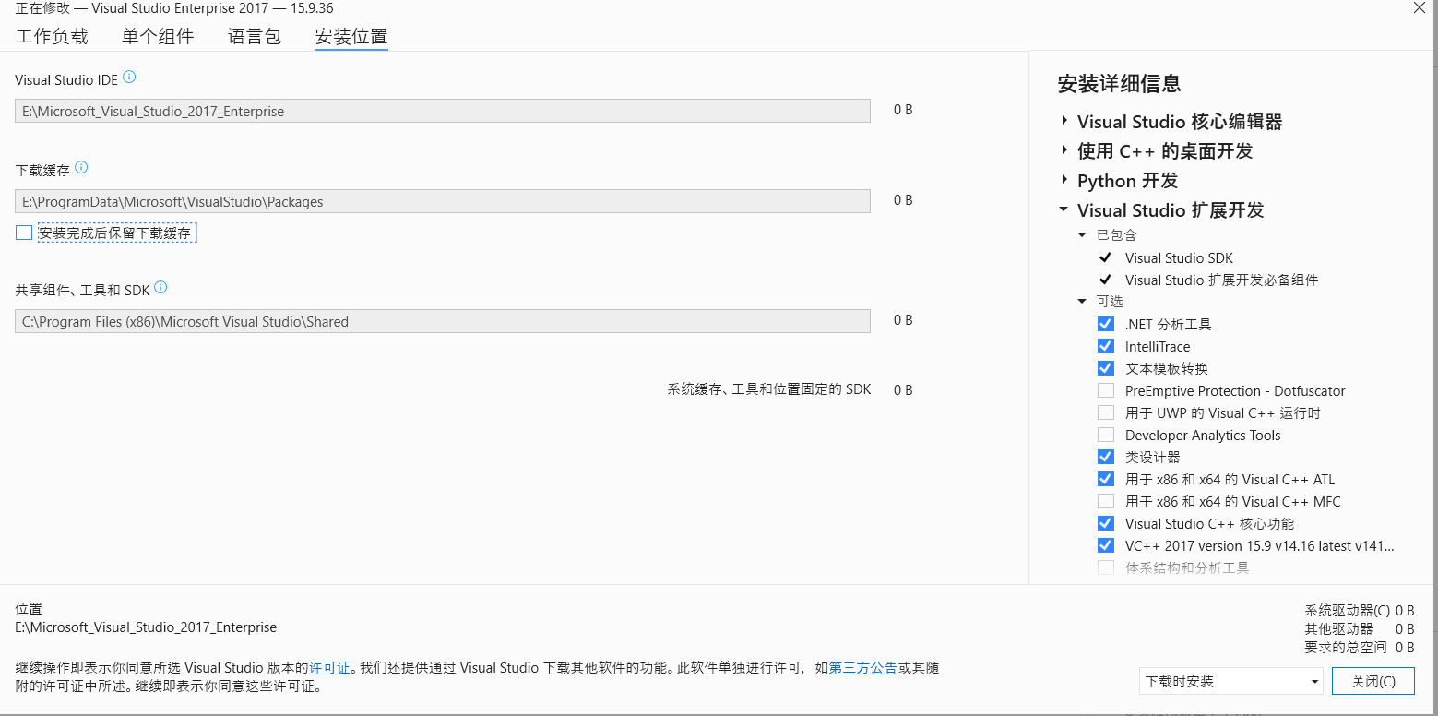Uncheck the .NET 分析工具 option
The width and height of the screenshot is (1438, 716).
[1106, 324]
